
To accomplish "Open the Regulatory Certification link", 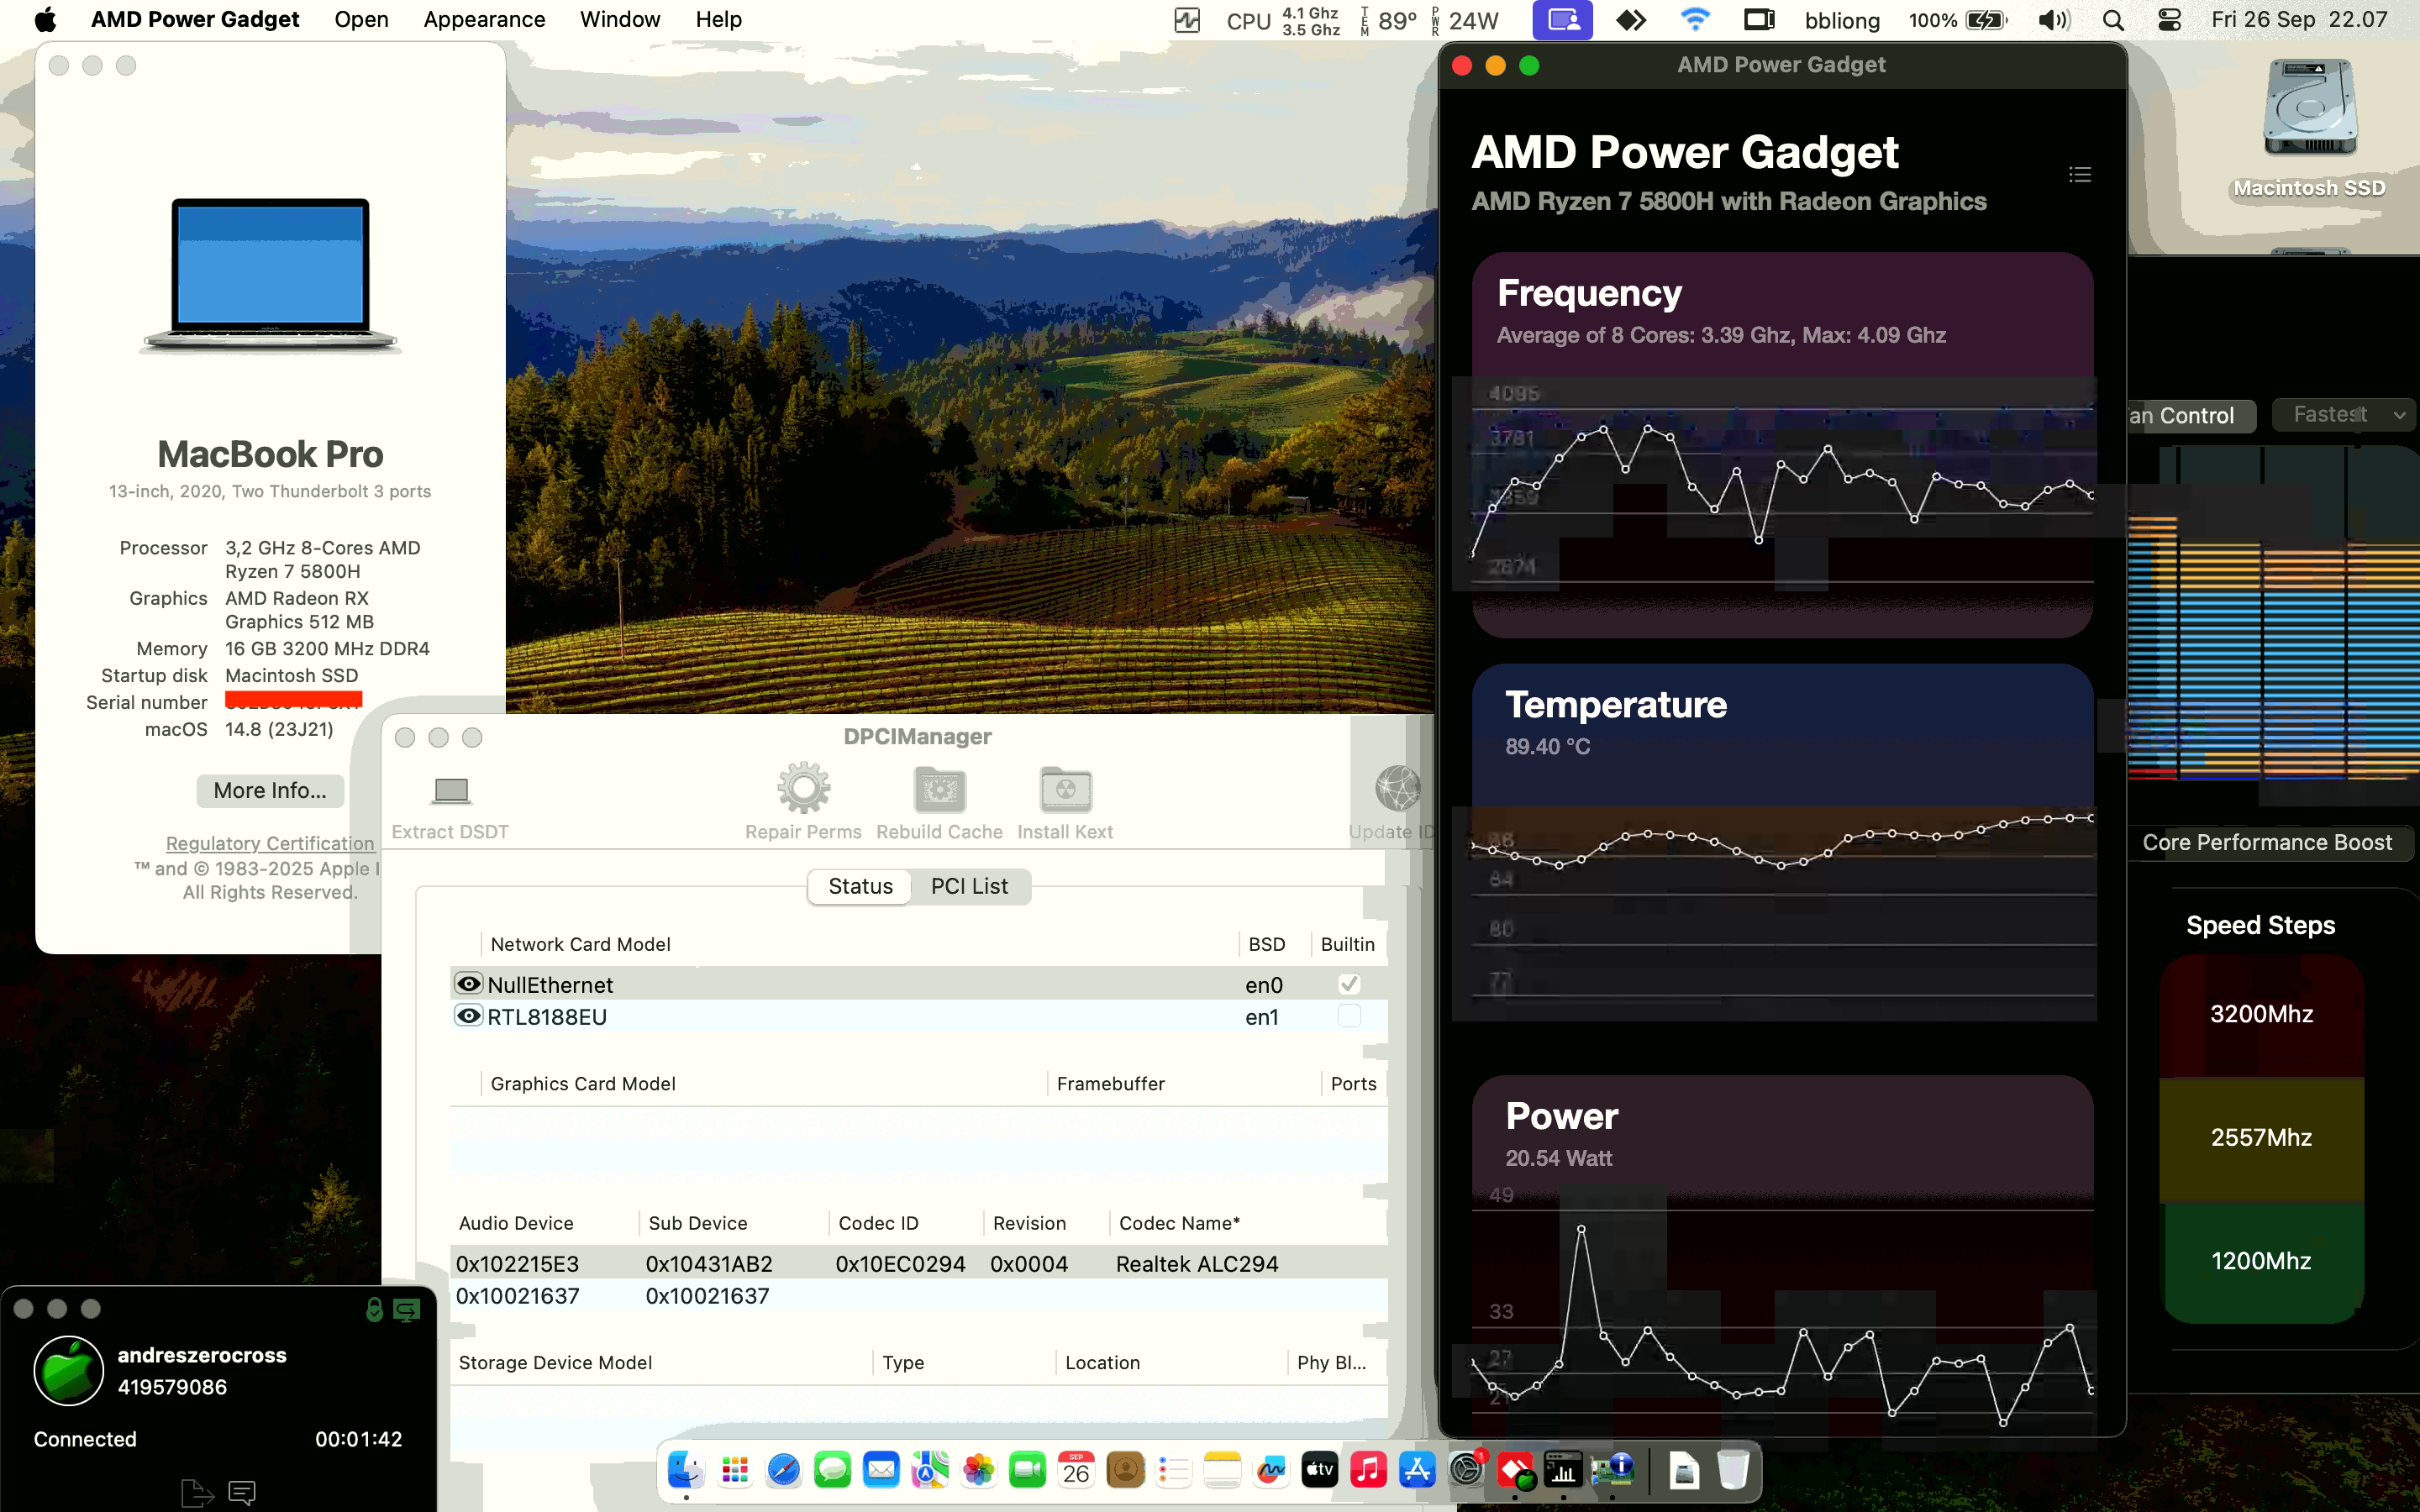I will point(270,844).
